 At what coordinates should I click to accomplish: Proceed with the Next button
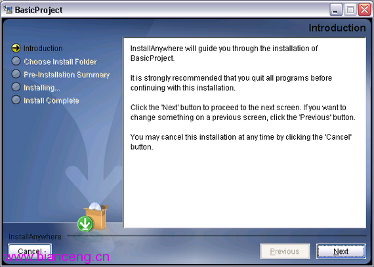tap(341, 251)
